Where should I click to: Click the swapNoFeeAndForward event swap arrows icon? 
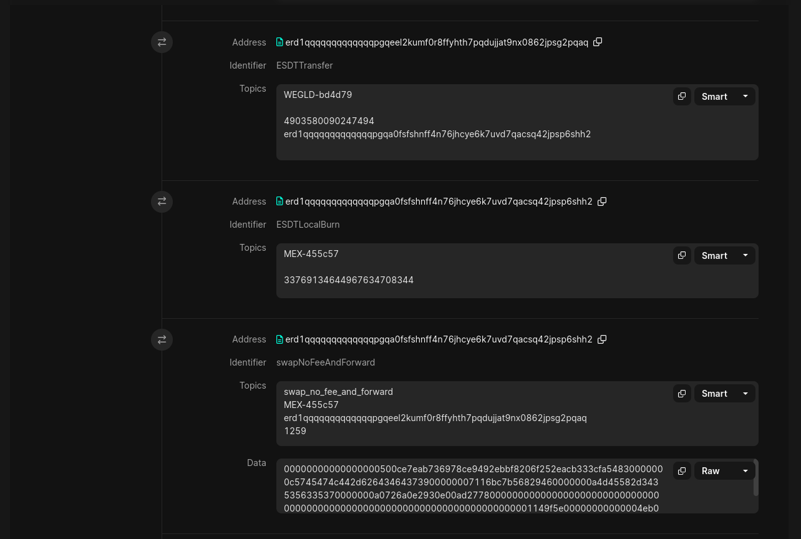click(162, 339)
